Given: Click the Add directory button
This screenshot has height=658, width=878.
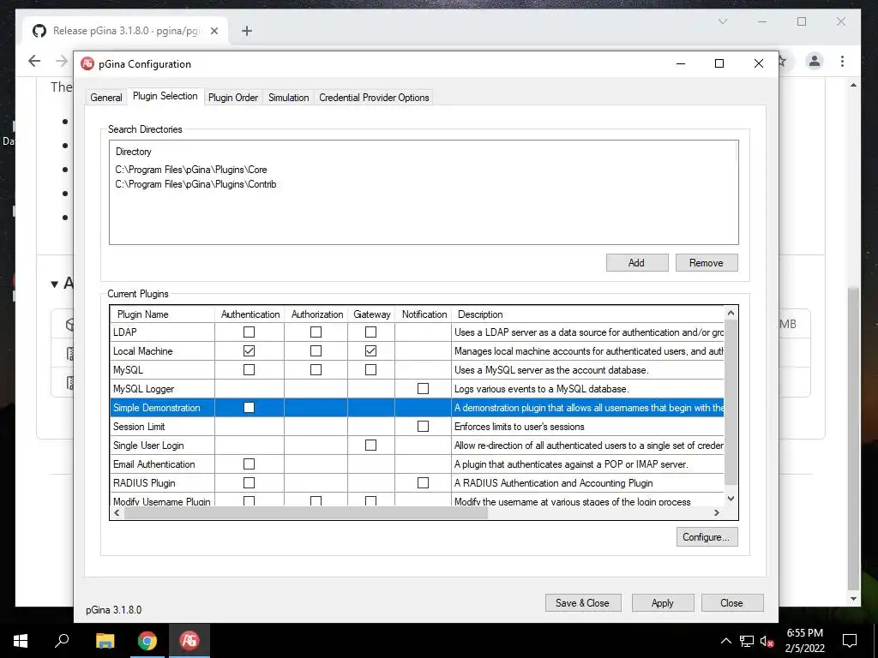Looking at the screenshot, I should click(x=637, y=262).
